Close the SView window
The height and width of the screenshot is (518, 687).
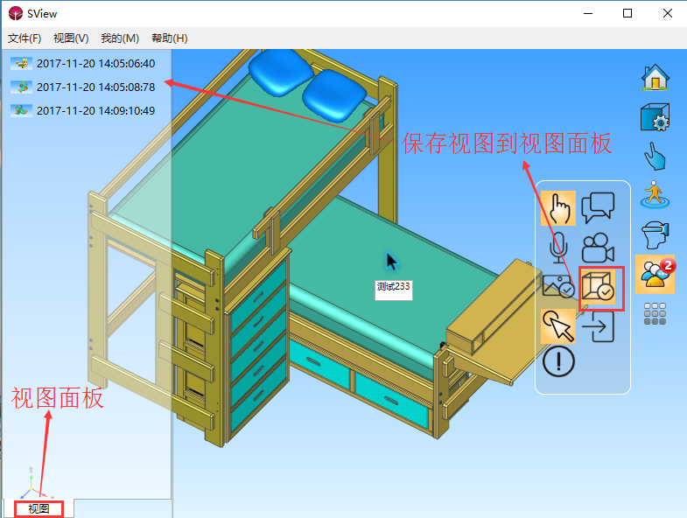[667, 14]
